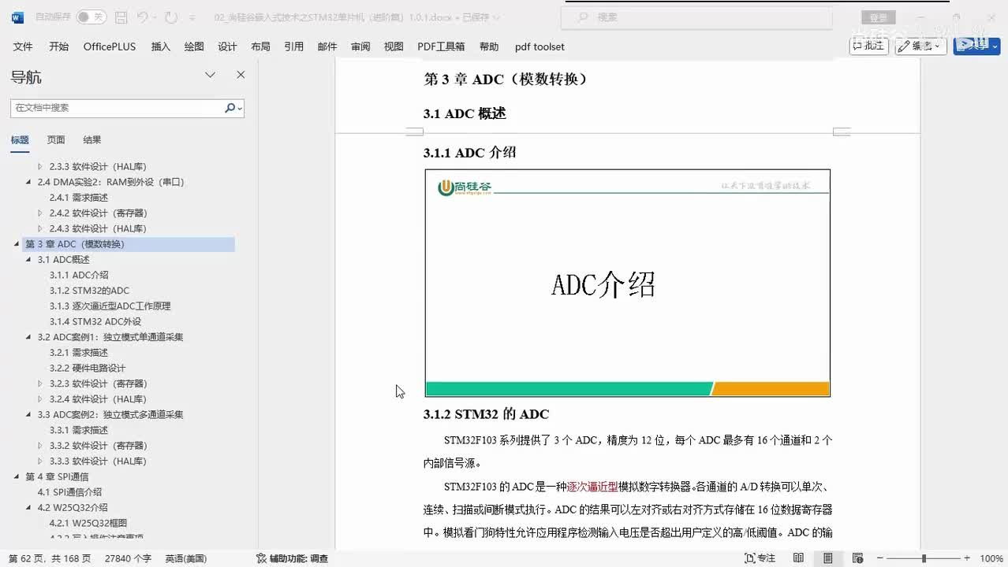Click the Save icon in title bar
This screenshot has height=567, width=1008.
[121, 17]
